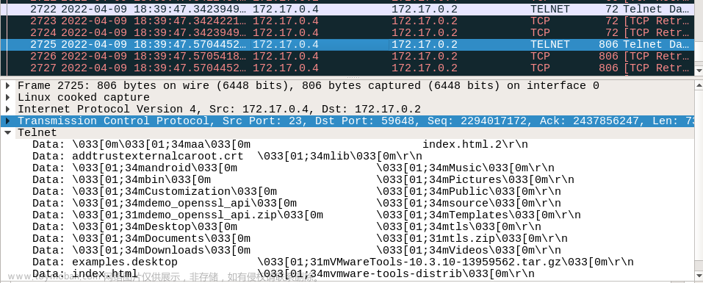
Task: Select the Data line with examples.desktop and VMwareTools
Action: tap(333, 262)
